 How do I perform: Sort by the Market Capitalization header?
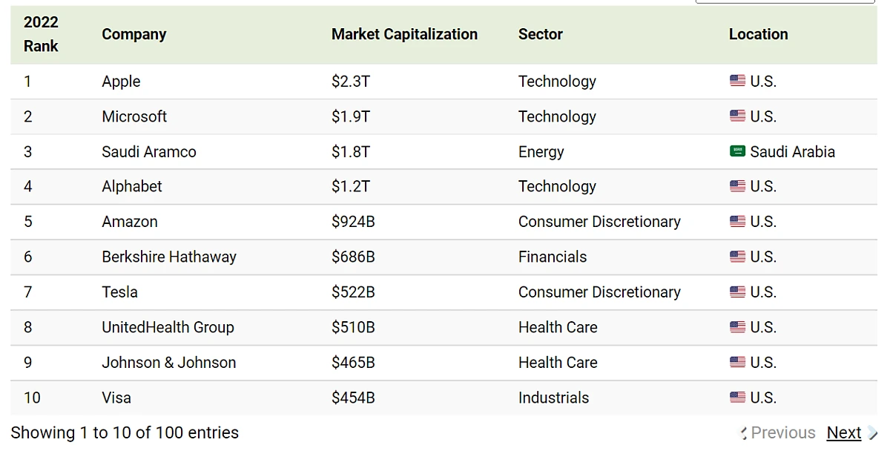pos(404,34)
